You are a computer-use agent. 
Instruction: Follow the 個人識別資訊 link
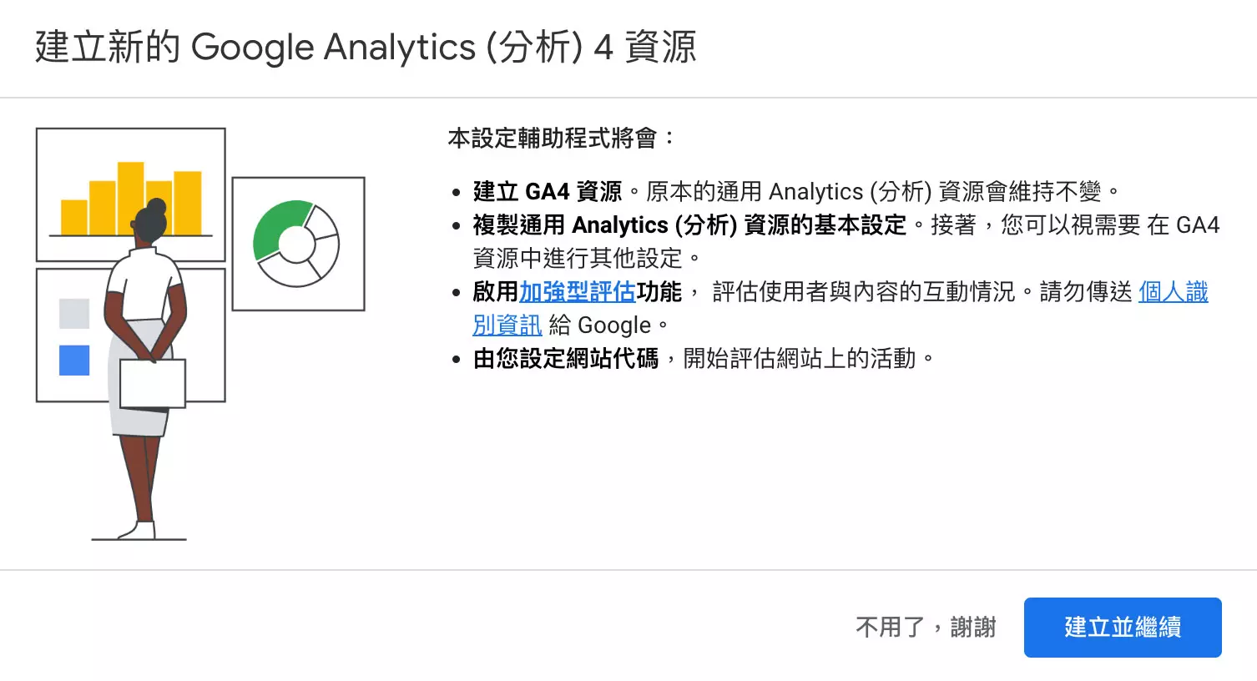[x=1173, y=292]
